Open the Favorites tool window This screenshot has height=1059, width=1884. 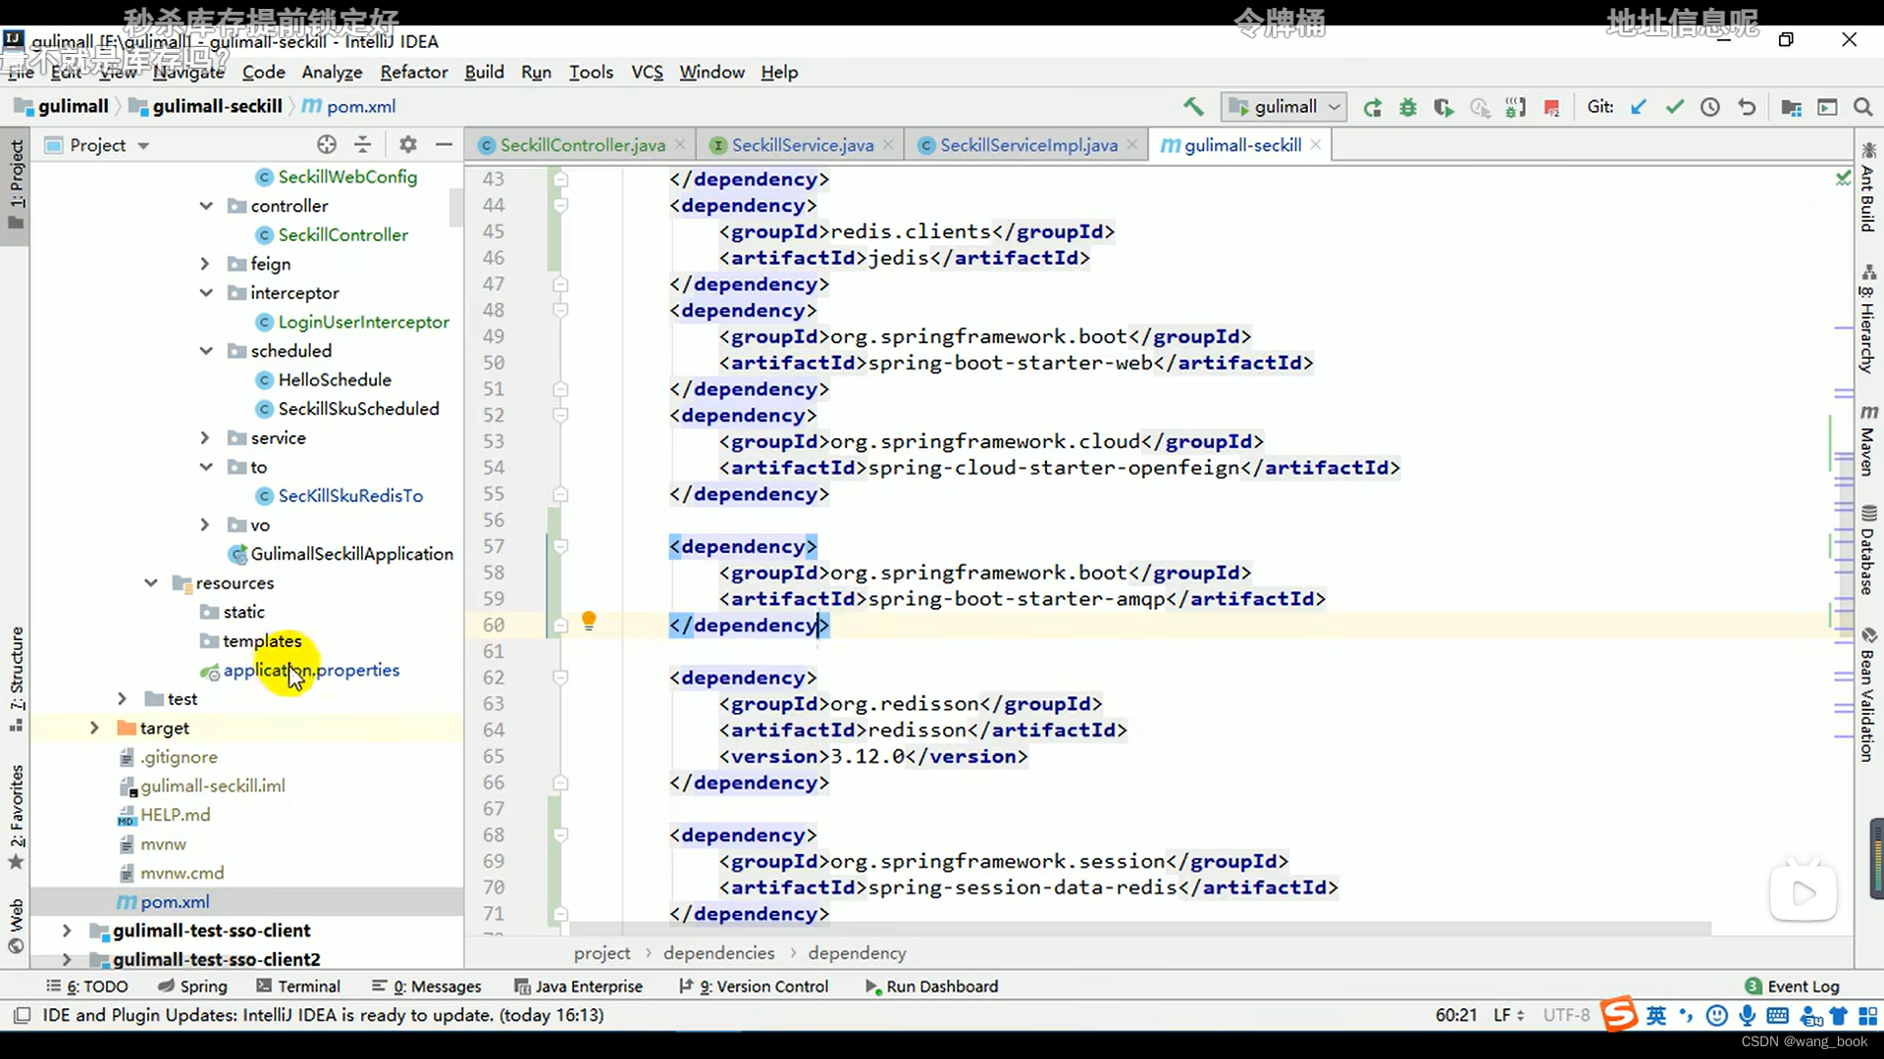[x=17, y=817]
